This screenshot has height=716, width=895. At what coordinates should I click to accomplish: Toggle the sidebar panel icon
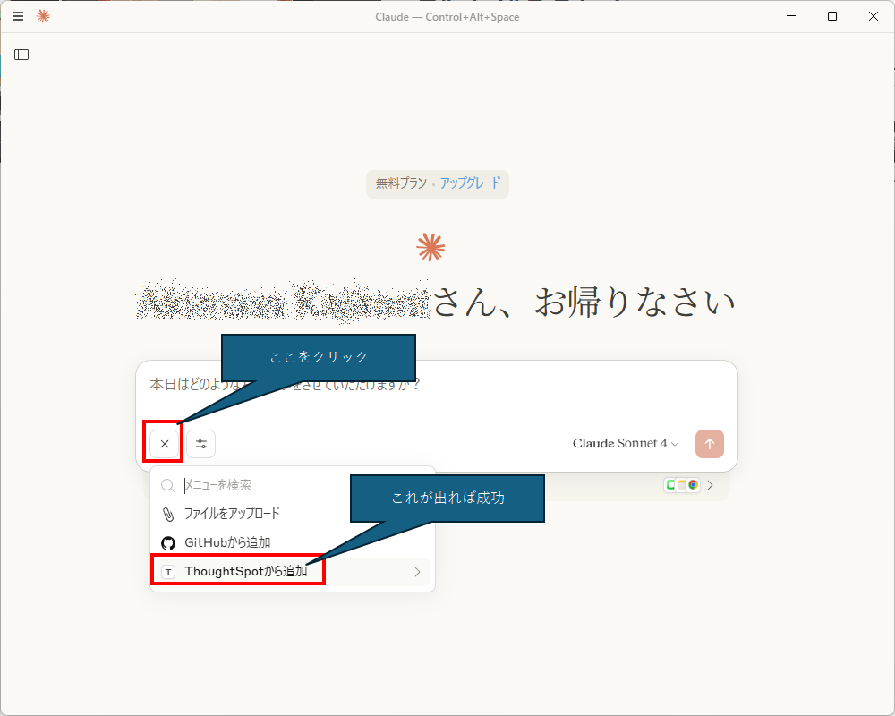pyautogui.click(x=21, y=55)
